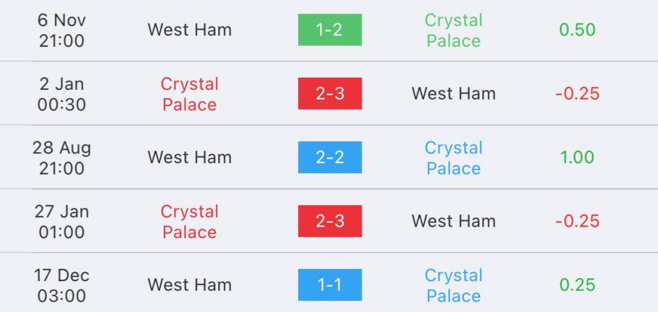Image resolution: width=658 pixels, height=312 pixels.
Task: Click the 1.00 handicap value
Action: 578,157
